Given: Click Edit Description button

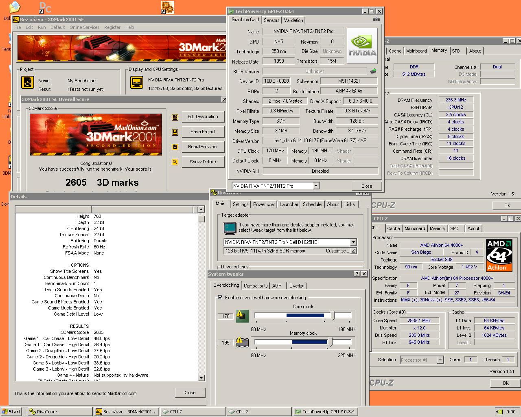Looking at the screenshot, I should tap(203, 117).
